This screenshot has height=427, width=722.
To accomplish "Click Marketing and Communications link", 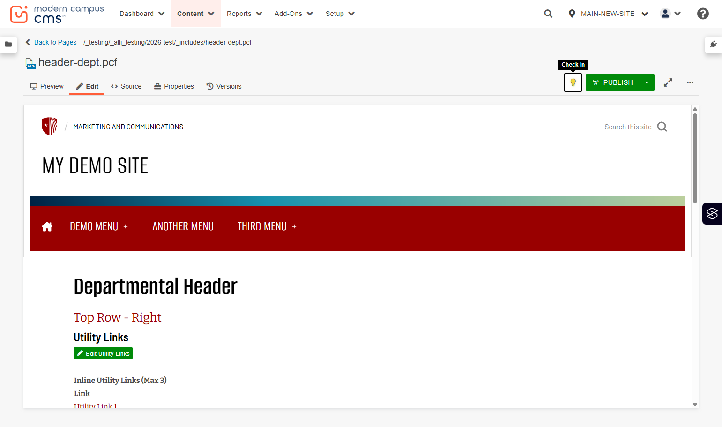I will [x=128, y=127].
